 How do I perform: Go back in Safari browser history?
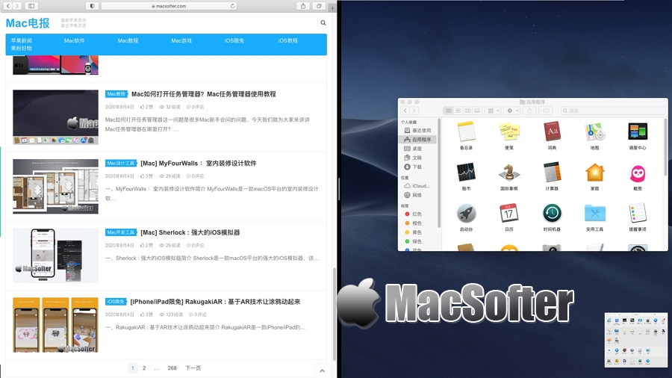7,6
